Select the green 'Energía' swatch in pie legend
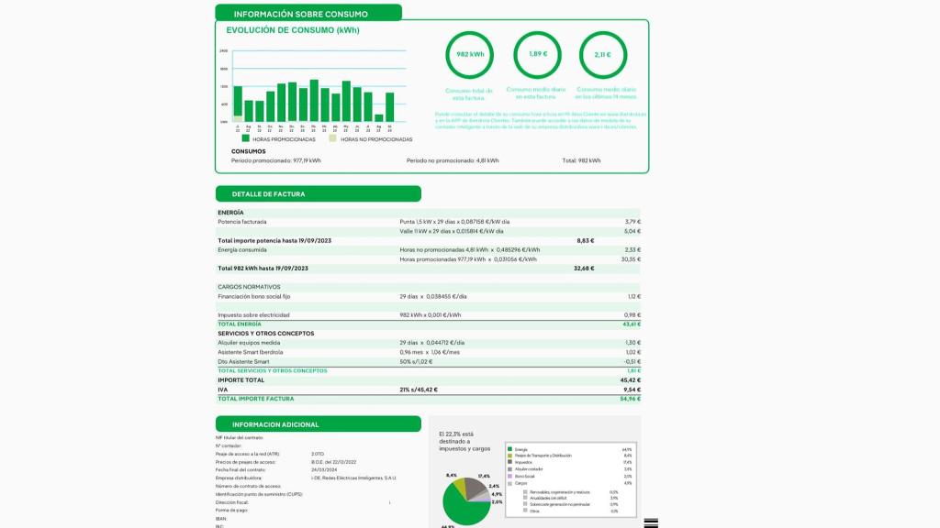 coord(510,449)
